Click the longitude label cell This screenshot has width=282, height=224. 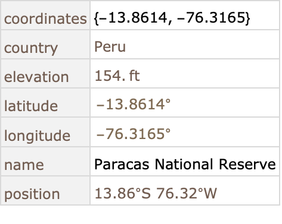pyautogui.click(x=45, y=132)
